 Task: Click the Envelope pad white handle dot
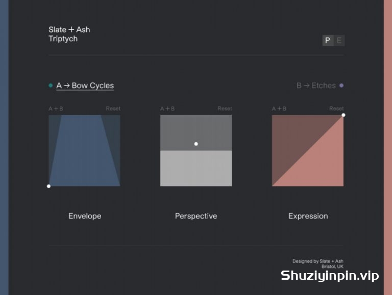pos(49,186)
